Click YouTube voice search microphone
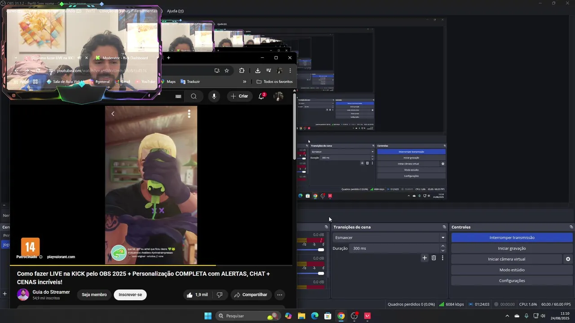The image size is (575, 323). pyautogui.click(x=214, y=96)
